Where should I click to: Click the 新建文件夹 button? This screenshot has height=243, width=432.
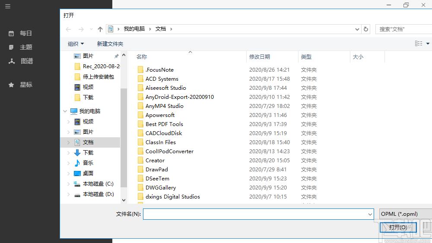110,44
